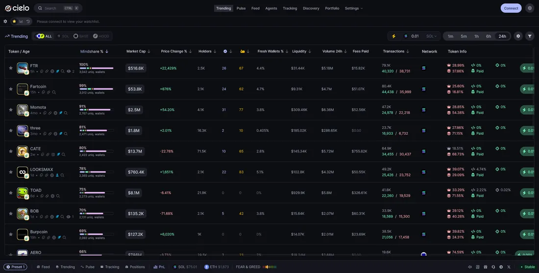Screen dimensions: 539x273
Task: Click FTR mindshare bar
Action: pos(96,68)
